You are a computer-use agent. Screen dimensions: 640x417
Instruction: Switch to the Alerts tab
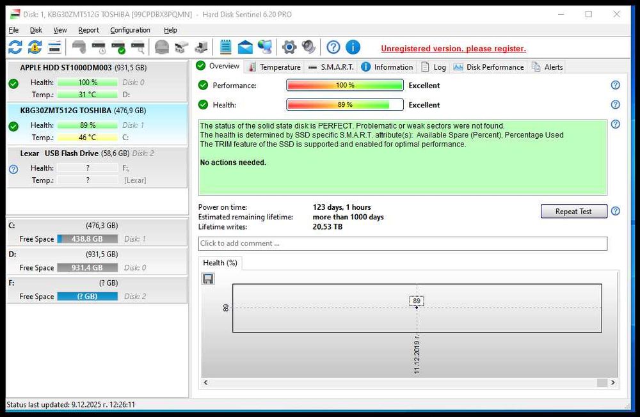tap(547, 67)
